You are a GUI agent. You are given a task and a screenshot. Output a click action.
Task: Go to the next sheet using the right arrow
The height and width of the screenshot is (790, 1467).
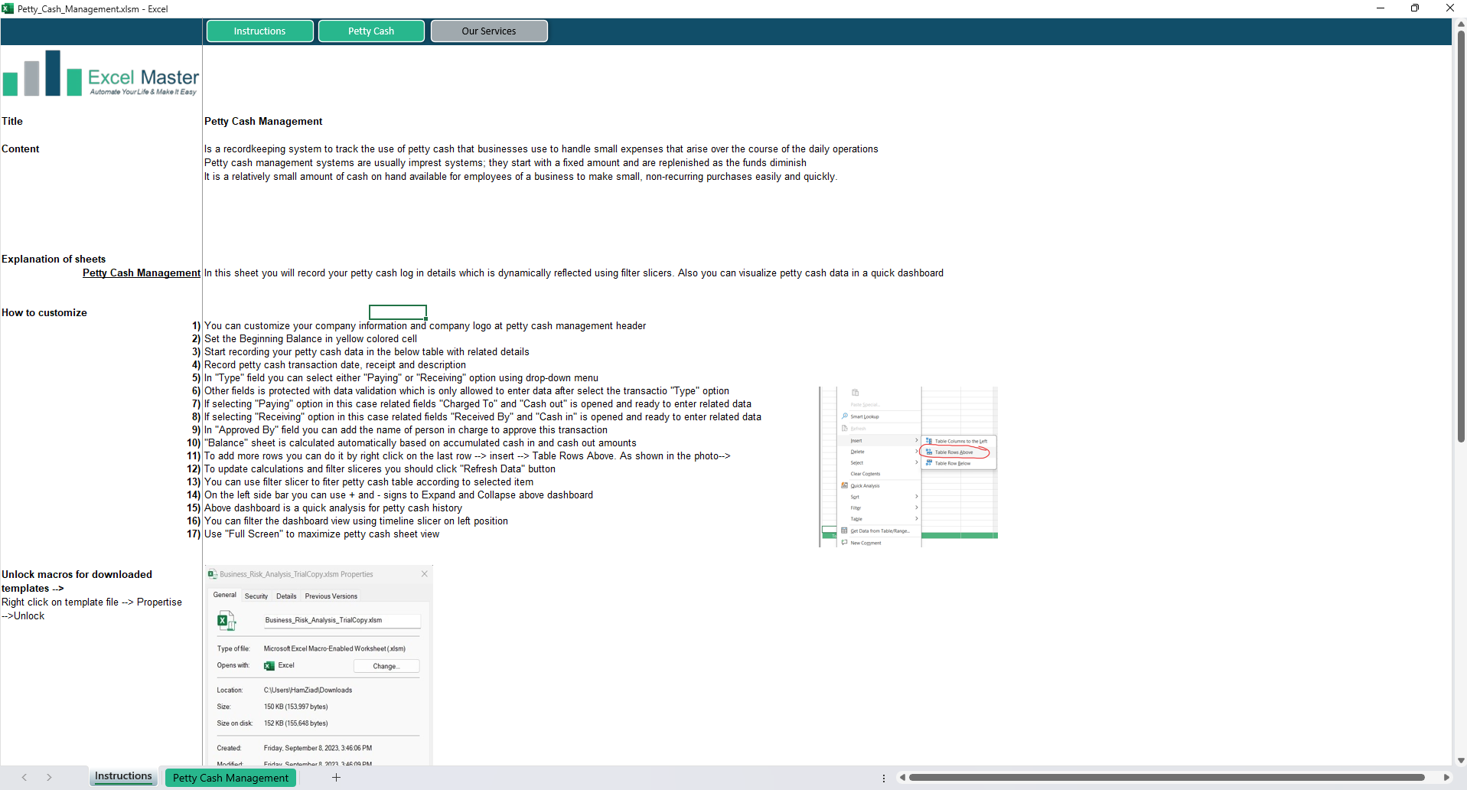click(x=49, y=778)
